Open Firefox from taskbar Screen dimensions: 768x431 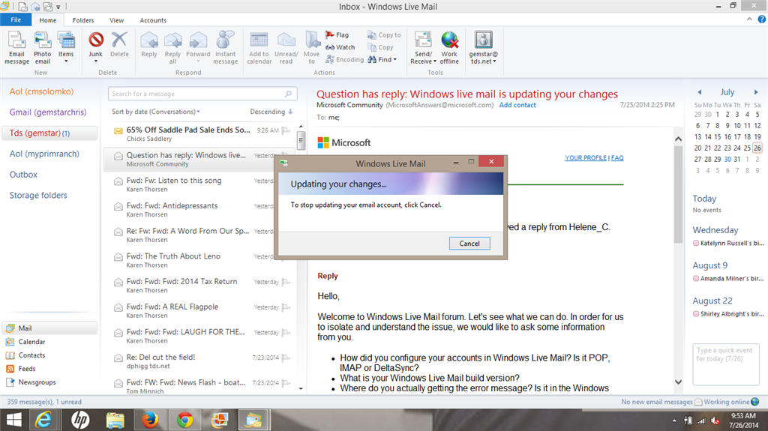pyautogui.click(x=150, y=420)
